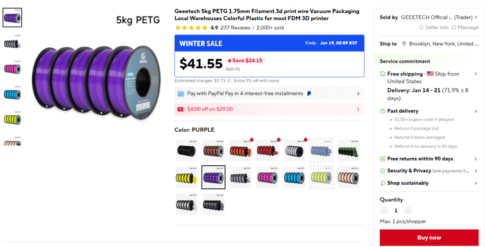485x247 pixels.
Task: Click the Fast delivery clock icon
Action: (383, 111)
